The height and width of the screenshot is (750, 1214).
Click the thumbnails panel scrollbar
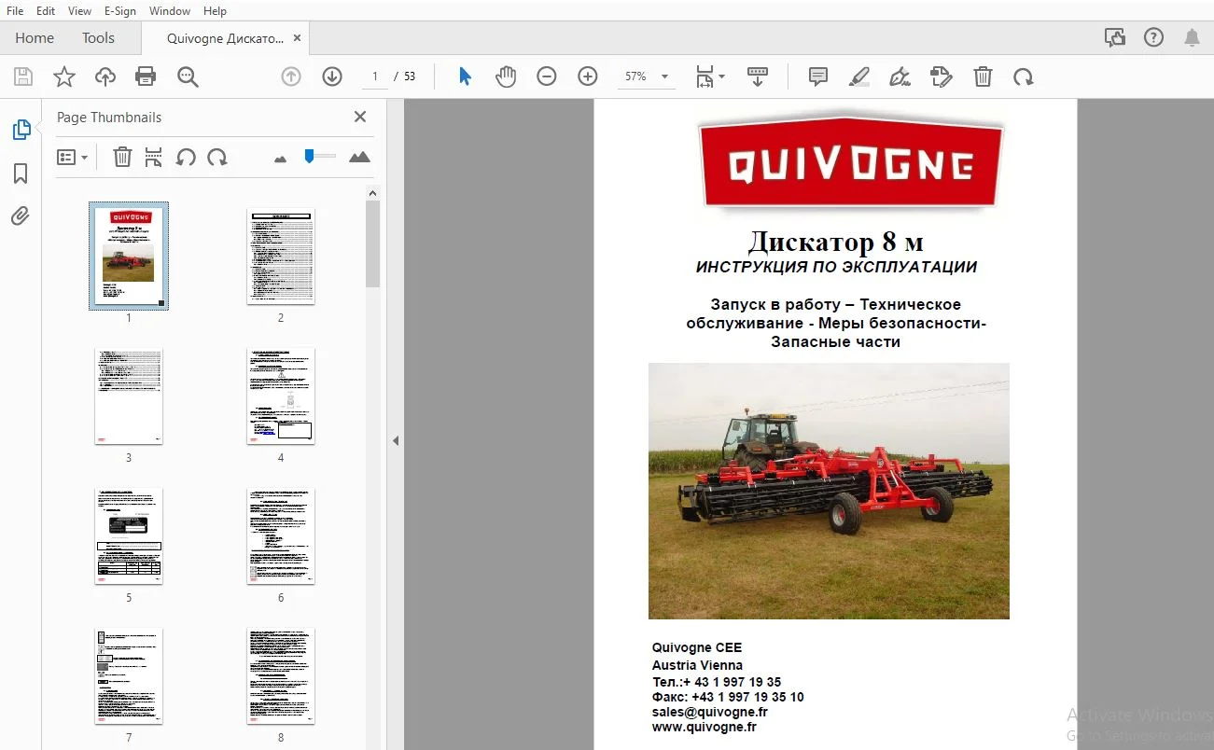372,243
